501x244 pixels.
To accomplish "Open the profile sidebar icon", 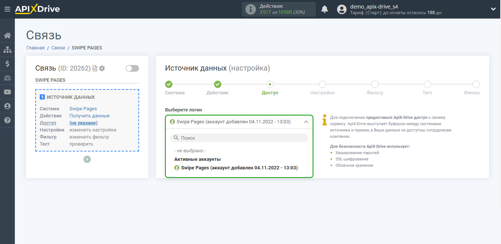I will coord(7,106).
